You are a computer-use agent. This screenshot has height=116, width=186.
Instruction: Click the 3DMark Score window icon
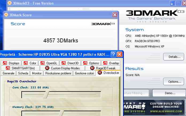6,15
